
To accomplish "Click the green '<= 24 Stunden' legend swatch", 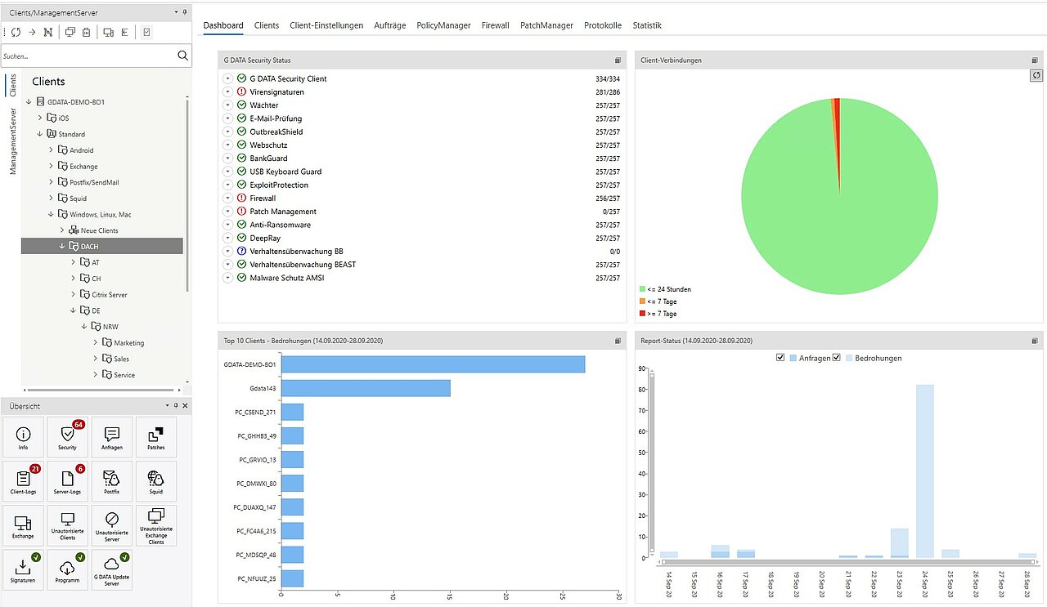I will click(643, 289).
